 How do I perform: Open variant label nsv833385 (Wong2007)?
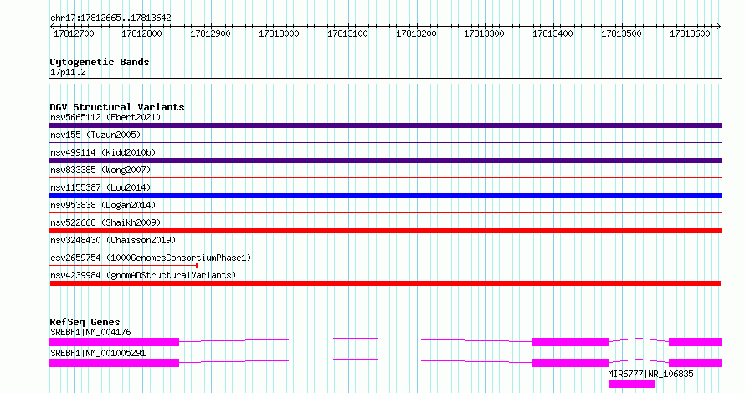click(x=100, y=170)
